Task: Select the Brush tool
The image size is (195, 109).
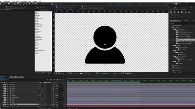Action: (x=24, y=4)
